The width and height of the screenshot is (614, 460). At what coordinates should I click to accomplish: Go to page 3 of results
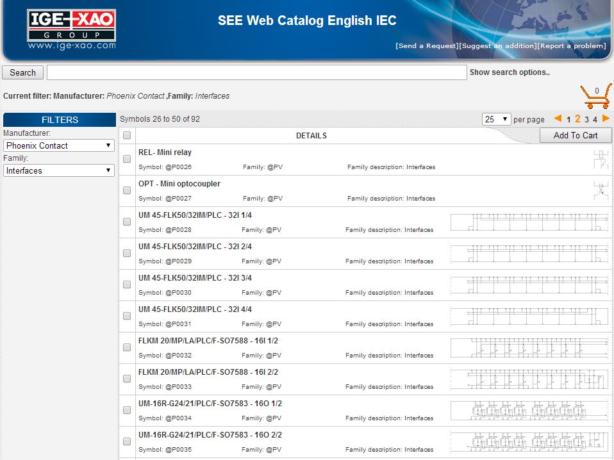click(586, 119)
